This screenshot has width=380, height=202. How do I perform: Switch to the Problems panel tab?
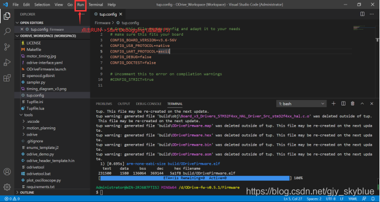tap(104, 104)
